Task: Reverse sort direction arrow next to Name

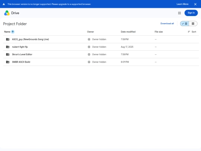Action: click(13, 32)
